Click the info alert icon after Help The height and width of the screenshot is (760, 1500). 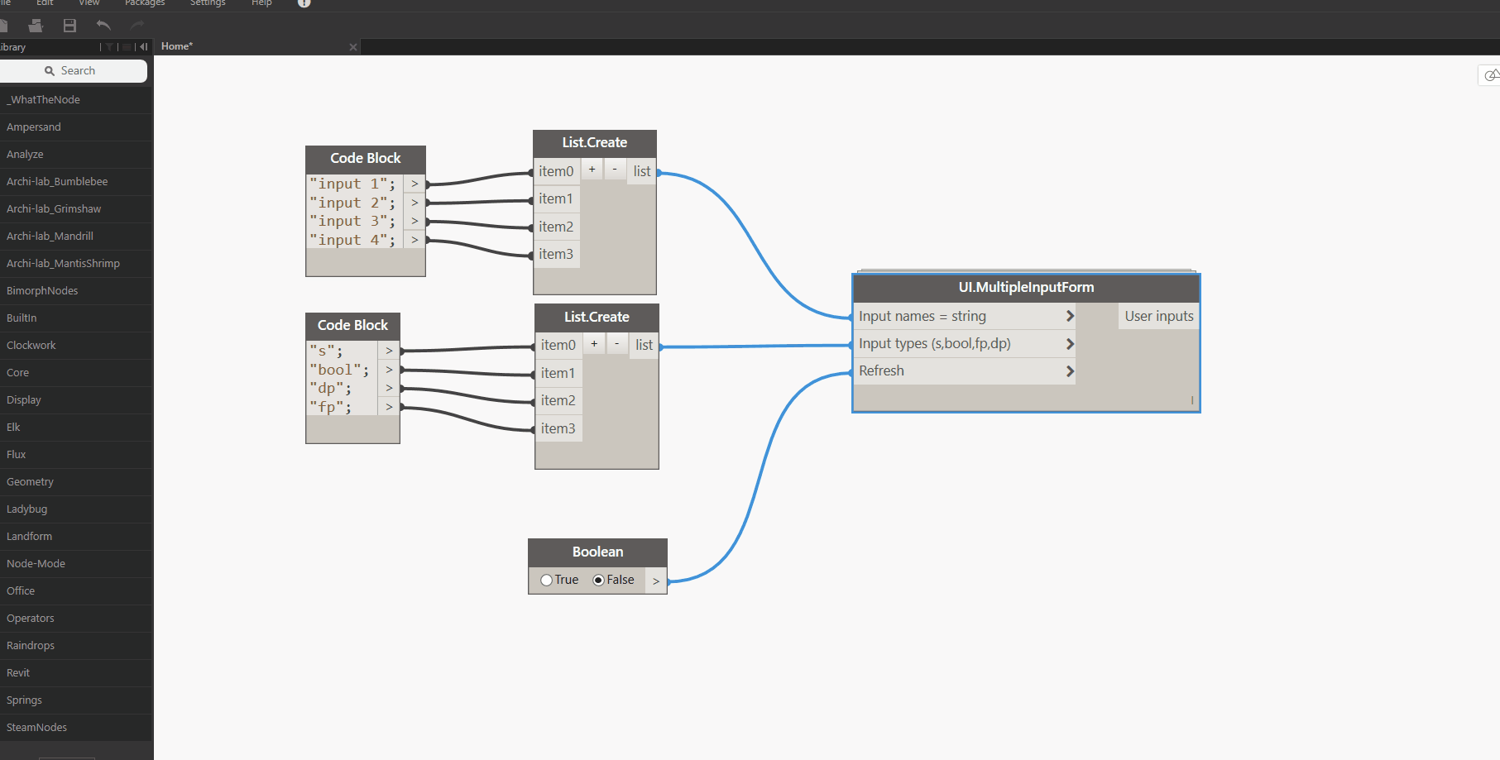tap(304, 3)
